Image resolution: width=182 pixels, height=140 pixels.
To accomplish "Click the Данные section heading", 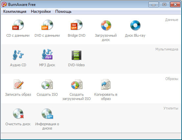I will tap(172, 20).
